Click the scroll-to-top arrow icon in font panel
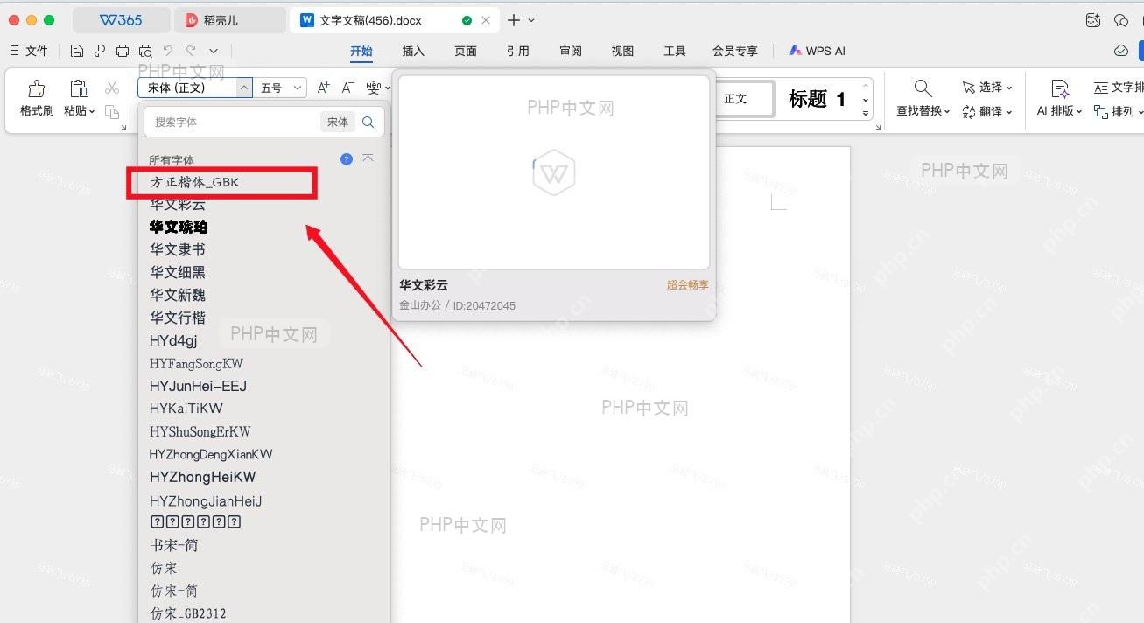The height and width of the screenshot is (623, 1144). click(x=368, y=159)
